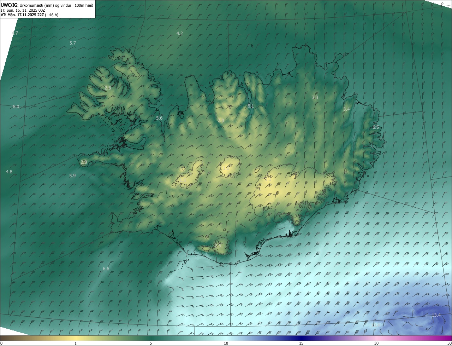Click the "1.1" value on Vatnajökull glacier

click(268, 179)
